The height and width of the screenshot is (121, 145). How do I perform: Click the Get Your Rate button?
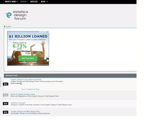[28, 58]
